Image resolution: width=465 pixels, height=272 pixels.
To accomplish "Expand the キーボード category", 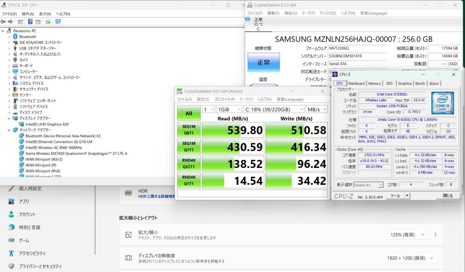I will pyautogui.click(x=9, y=66).
